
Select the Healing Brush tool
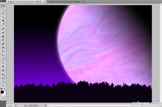3,29
